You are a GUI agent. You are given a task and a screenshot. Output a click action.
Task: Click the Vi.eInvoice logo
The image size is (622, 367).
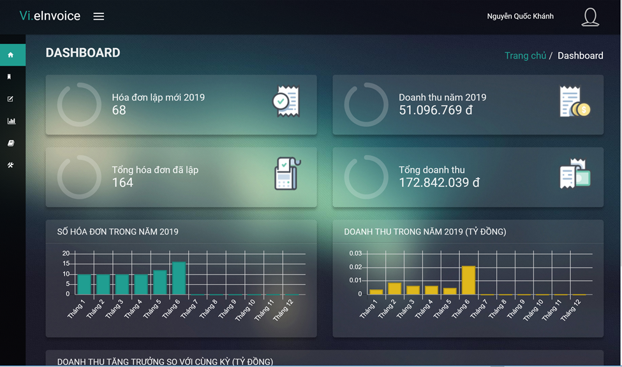50,16
